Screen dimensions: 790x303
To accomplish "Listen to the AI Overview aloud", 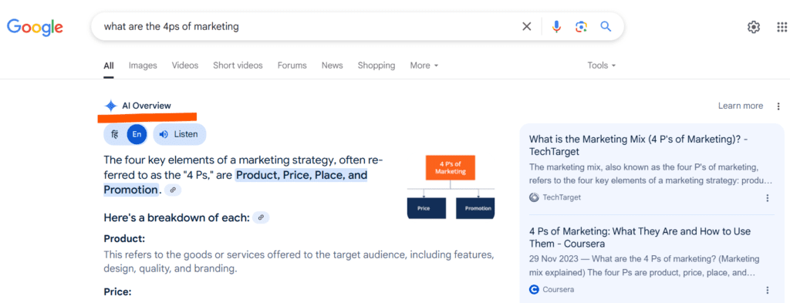I will click(179, 134).
